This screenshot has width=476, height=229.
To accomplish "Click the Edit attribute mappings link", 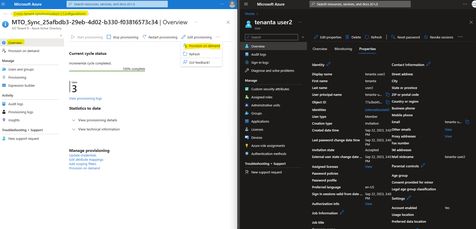I will click(x=86, y=160).
